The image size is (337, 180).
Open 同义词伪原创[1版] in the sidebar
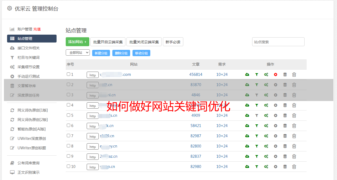(x=32, y=110)
